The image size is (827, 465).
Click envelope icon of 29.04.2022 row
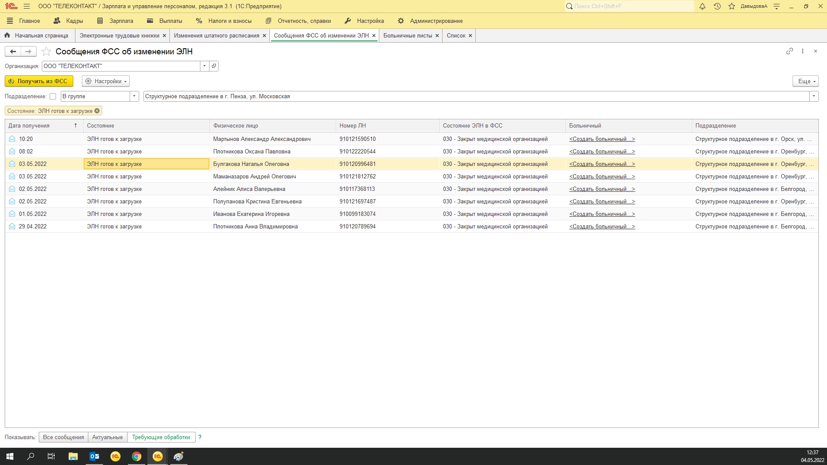click(x=12, y=226)
